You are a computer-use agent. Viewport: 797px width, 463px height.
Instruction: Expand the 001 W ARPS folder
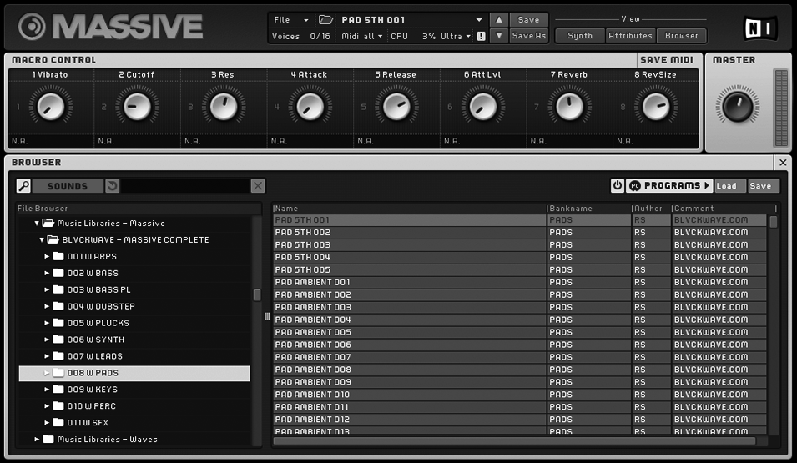(48, 256)
